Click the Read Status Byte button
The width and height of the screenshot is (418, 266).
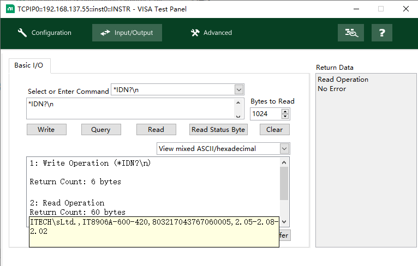coord(218,130)
